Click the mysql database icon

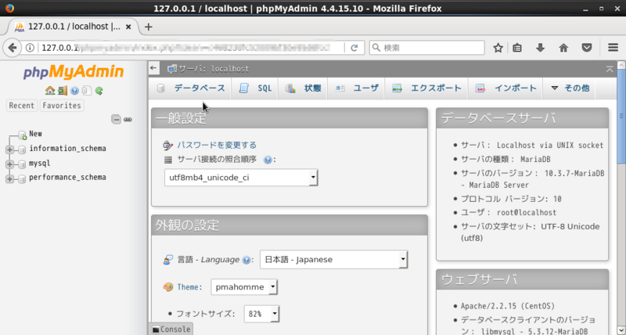point(22,164)
